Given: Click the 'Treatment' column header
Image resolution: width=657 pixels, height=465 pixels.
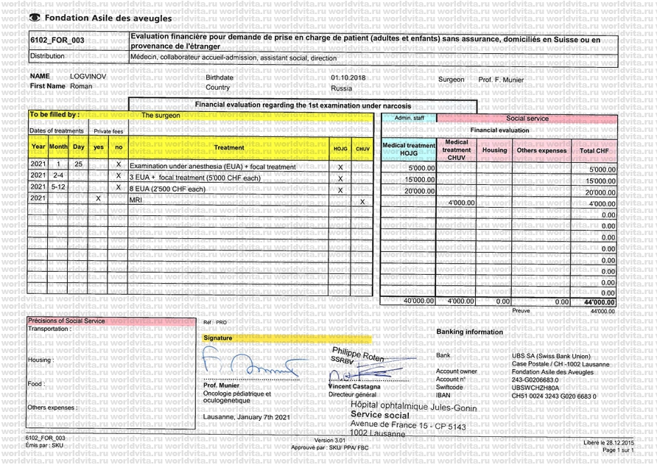Looking at the screenshot, I should click(x=229, y=147).
